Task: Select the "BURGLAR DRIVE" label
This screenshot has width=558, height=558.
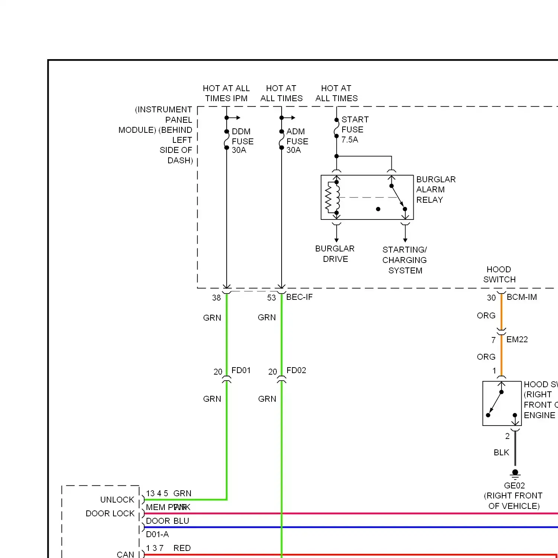Action: [335, 254]
